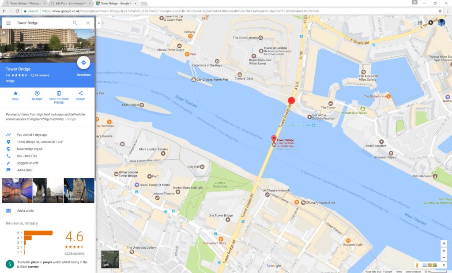Open the Google apps grid
The height and width of the screenshot is (273, 452).
(420, 22)
